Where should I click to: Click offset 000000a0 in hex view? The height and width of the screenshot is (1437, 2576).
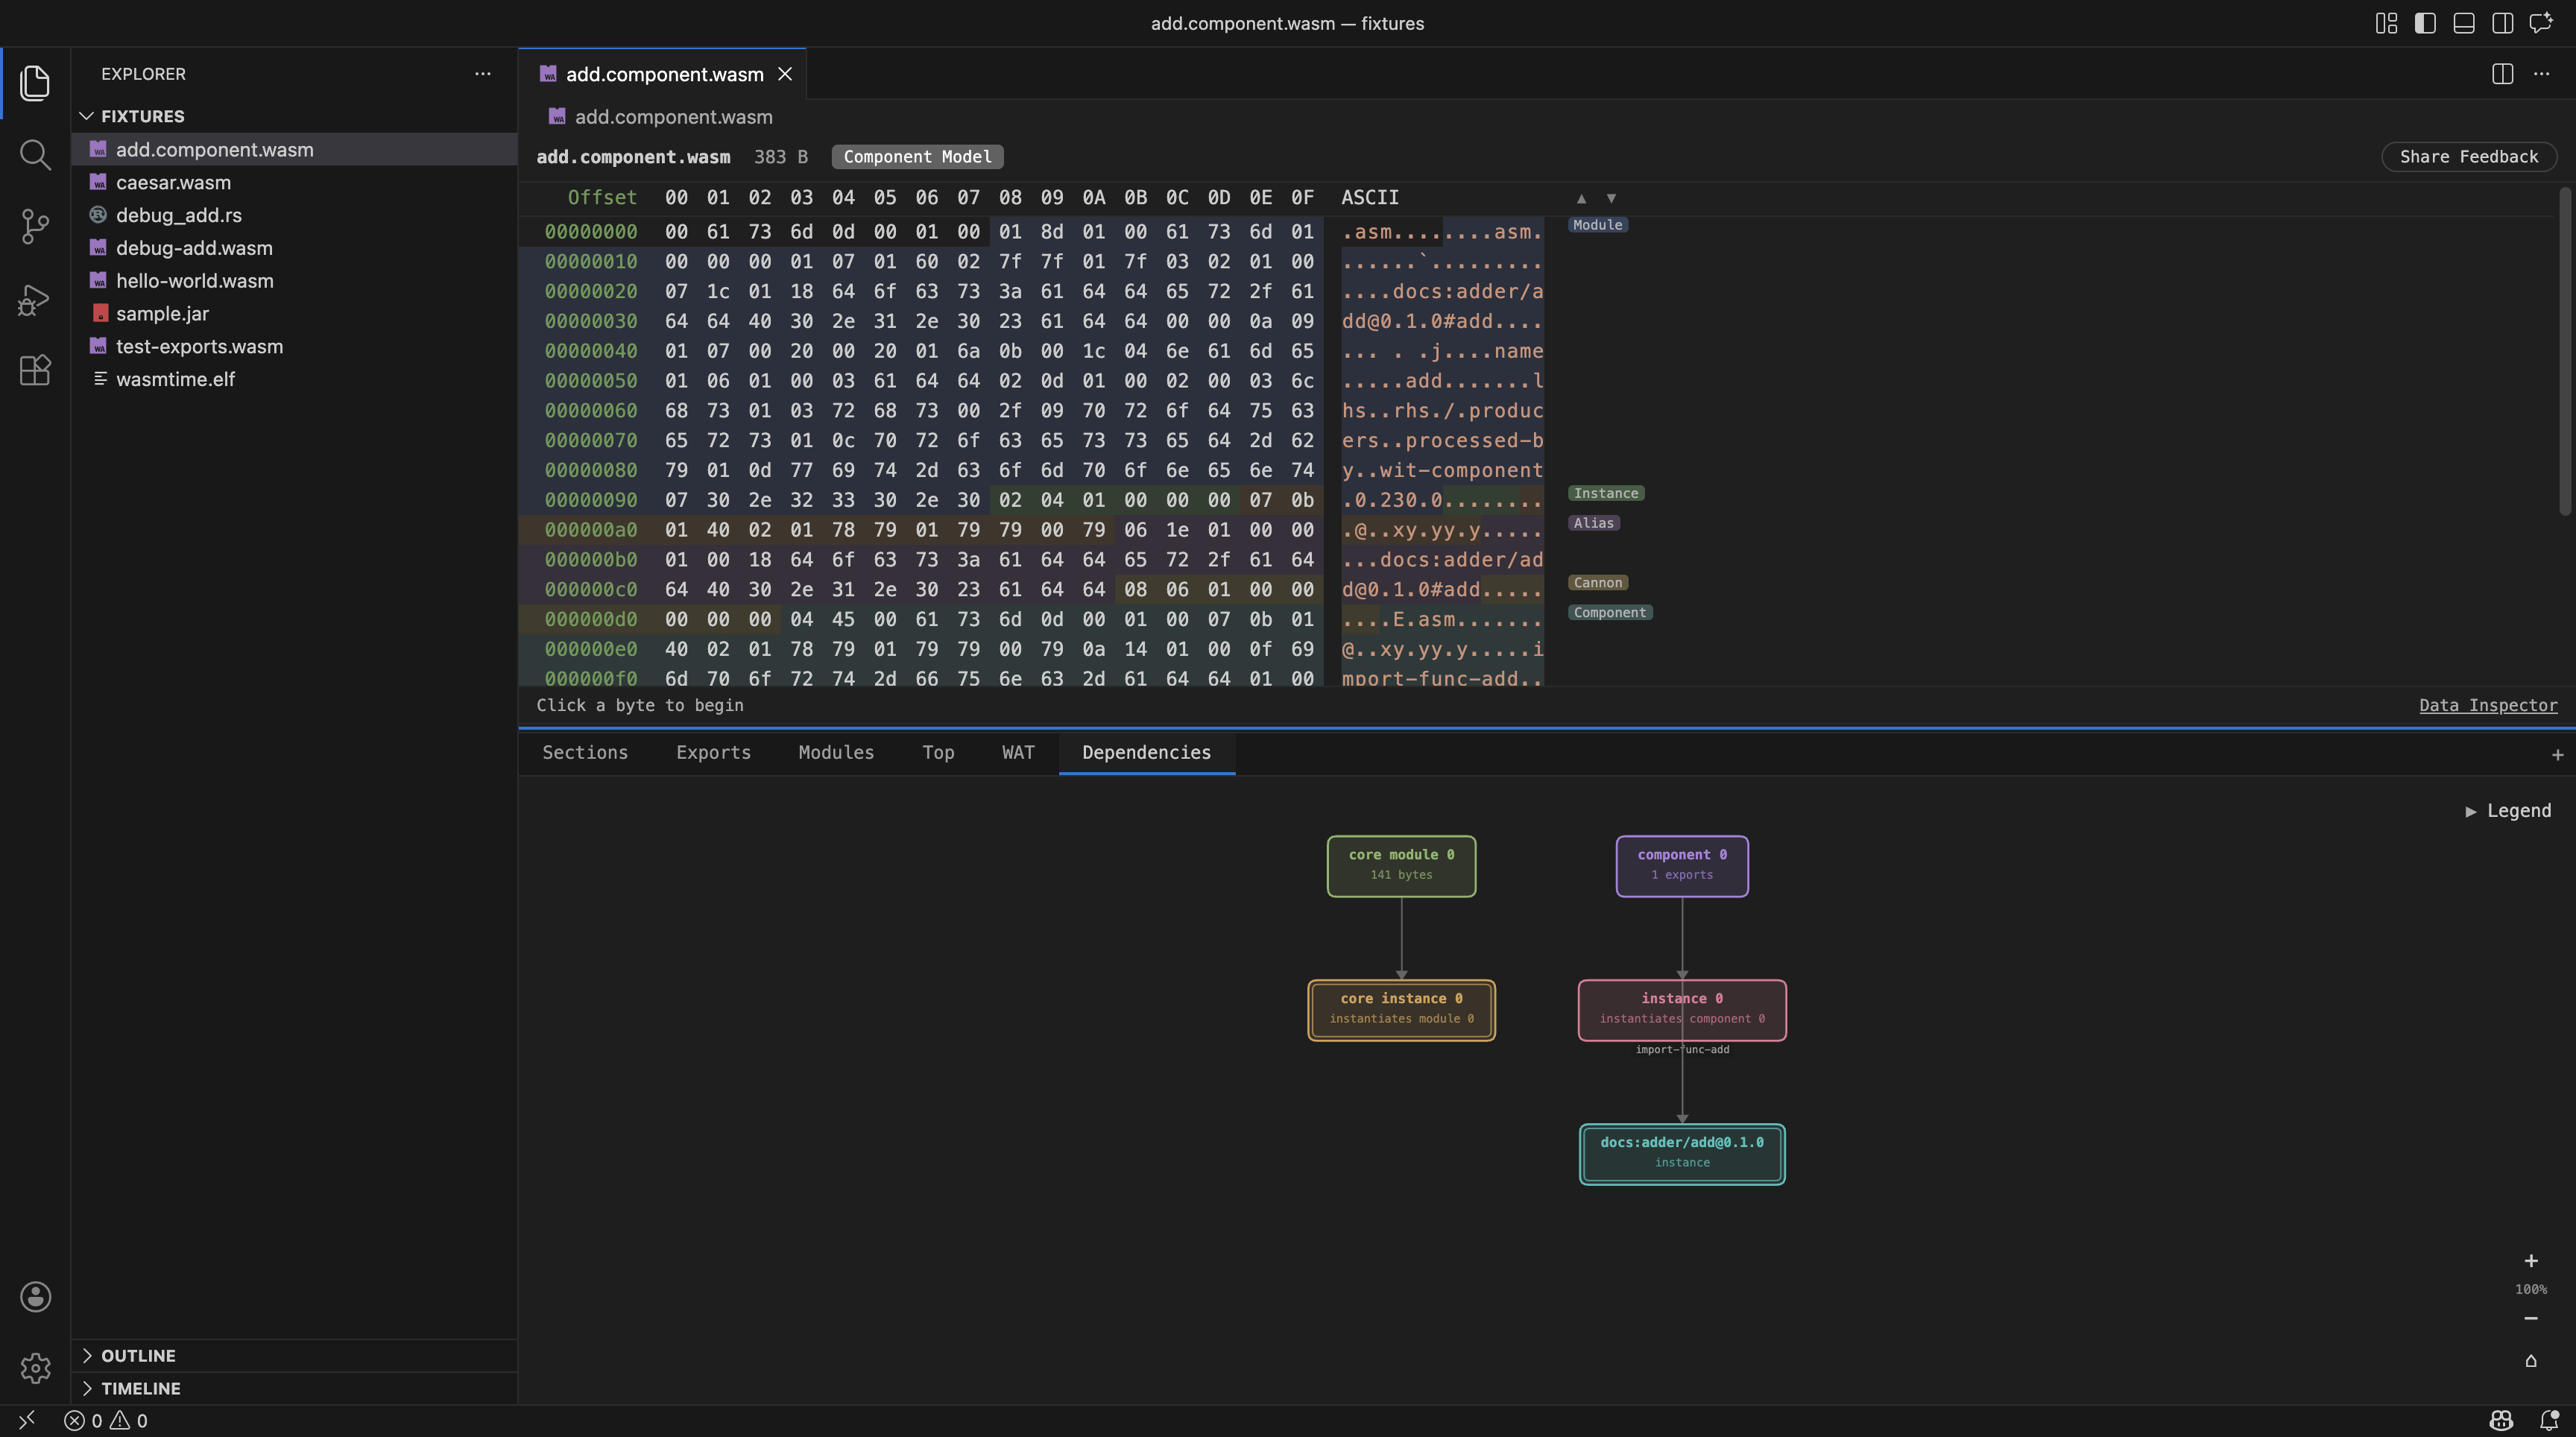(591, 530)
